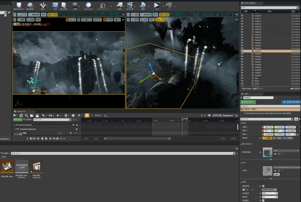Click Sequencer timeline horizontal range scrollbar
Image resolution: width=301 pixels, height=202 pixels.
[137, 139]
